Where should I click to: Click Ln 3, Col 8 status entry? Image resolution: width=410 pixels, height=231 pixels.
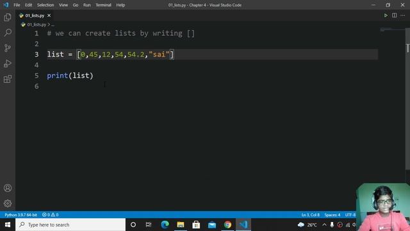click(310, 215)
